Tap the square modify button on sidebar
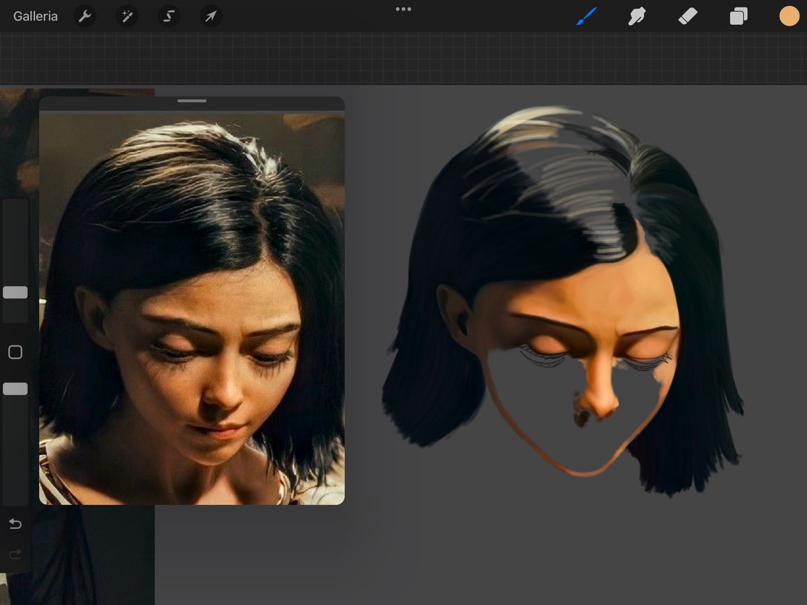Viewport: 807px width, 605px height. pyautogui.click(x=15, y=352)
